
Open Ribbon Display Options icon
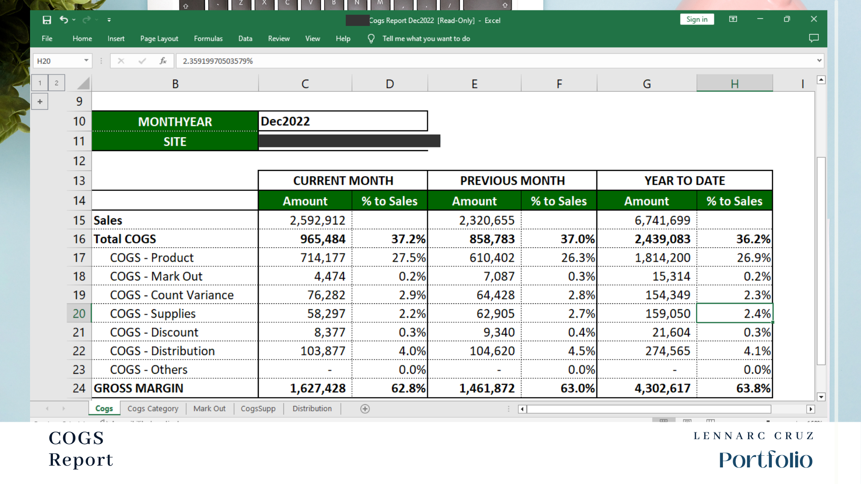(x=733, y=19)
